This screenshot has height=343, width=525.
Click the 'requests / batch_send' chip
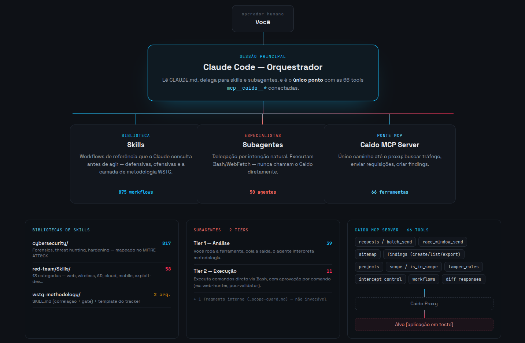coord(385,242)
